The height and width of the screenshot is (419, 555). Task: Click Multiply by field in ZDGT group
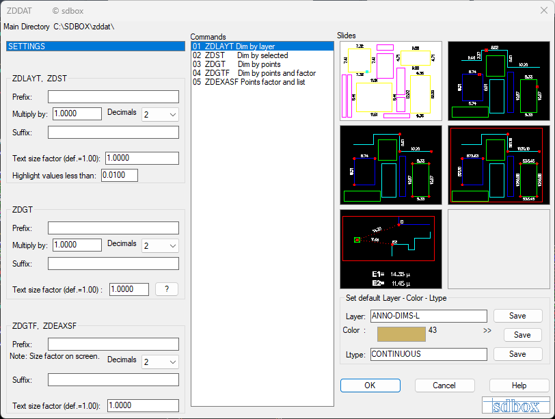(x=77, y=245)
